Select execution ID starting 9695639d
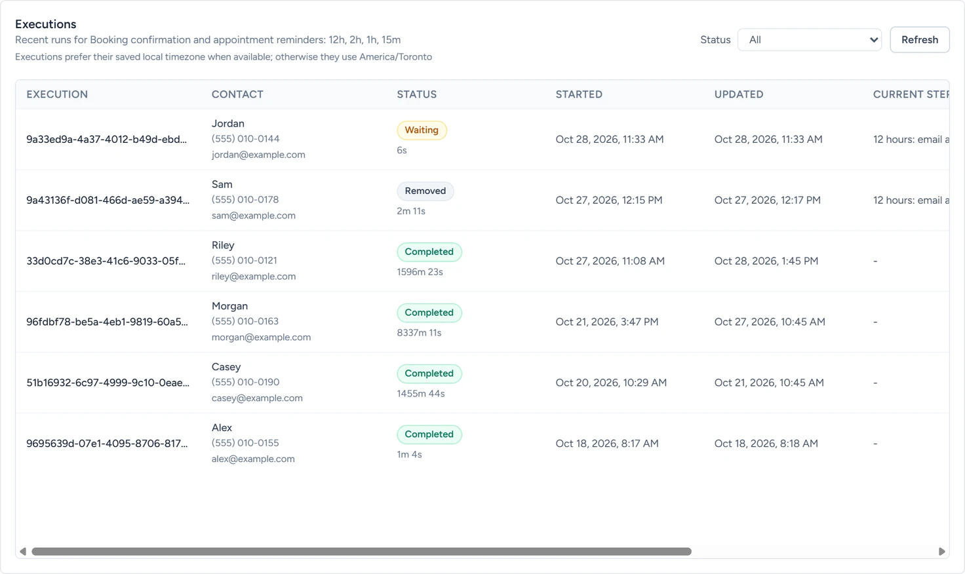The width and height of the screenshot is (965, 574). point(107,444)
